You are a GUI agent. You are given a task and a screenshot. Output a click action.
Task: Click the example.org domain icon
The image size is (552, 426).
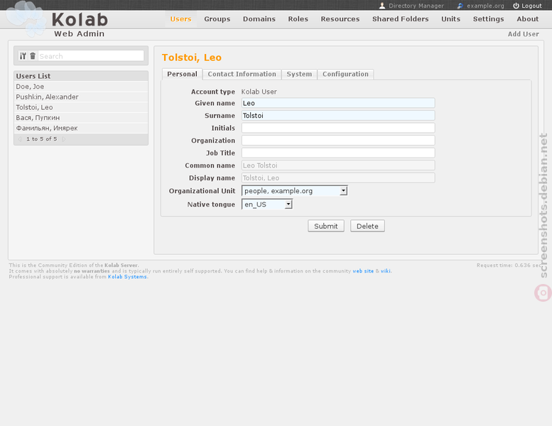460,6
